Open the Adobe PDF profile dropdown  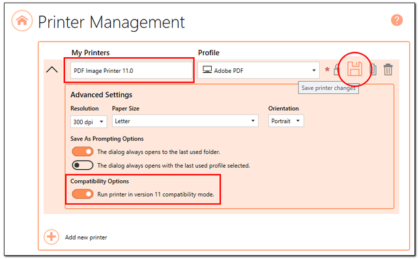259,70
